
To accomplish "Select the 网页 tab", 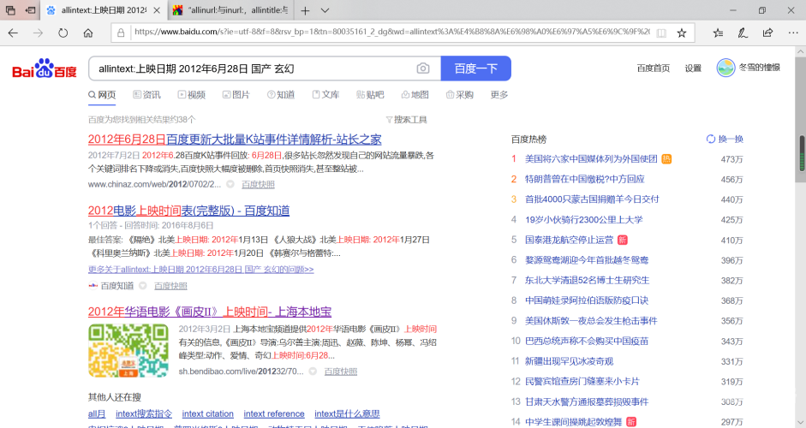I will tap(102, 94).
